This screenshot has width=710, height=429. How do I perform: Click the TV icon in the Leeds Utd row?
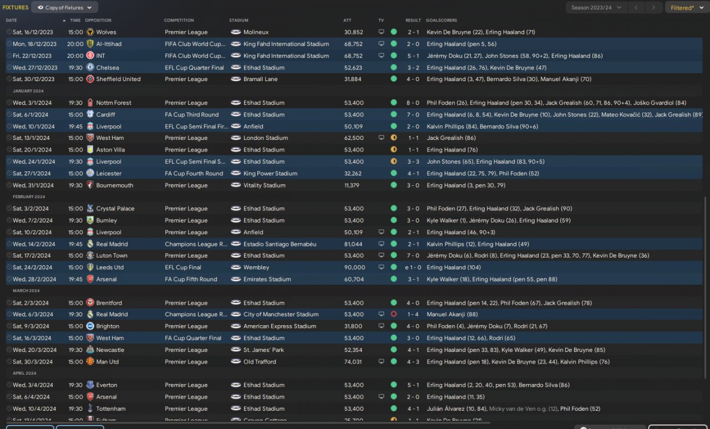381,268
